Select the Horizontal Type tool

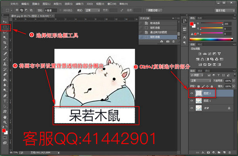pyautogui.click(x=5, y=101)
